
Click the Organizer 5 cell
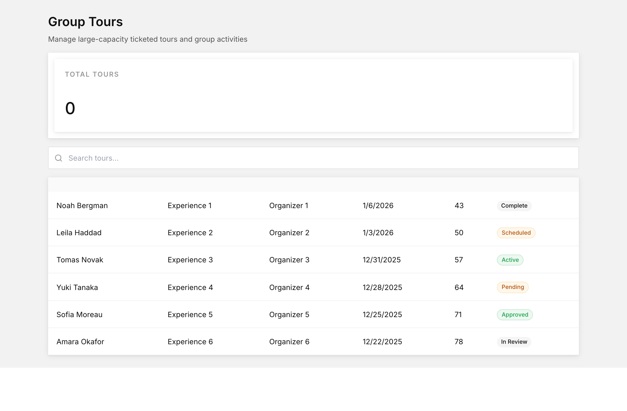point(289,315)
